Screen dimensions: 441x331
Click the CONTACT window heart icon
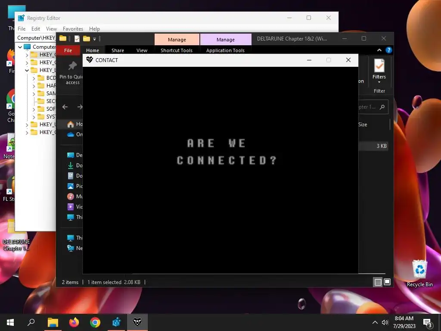pyautogui.click(x=90, y=59)
